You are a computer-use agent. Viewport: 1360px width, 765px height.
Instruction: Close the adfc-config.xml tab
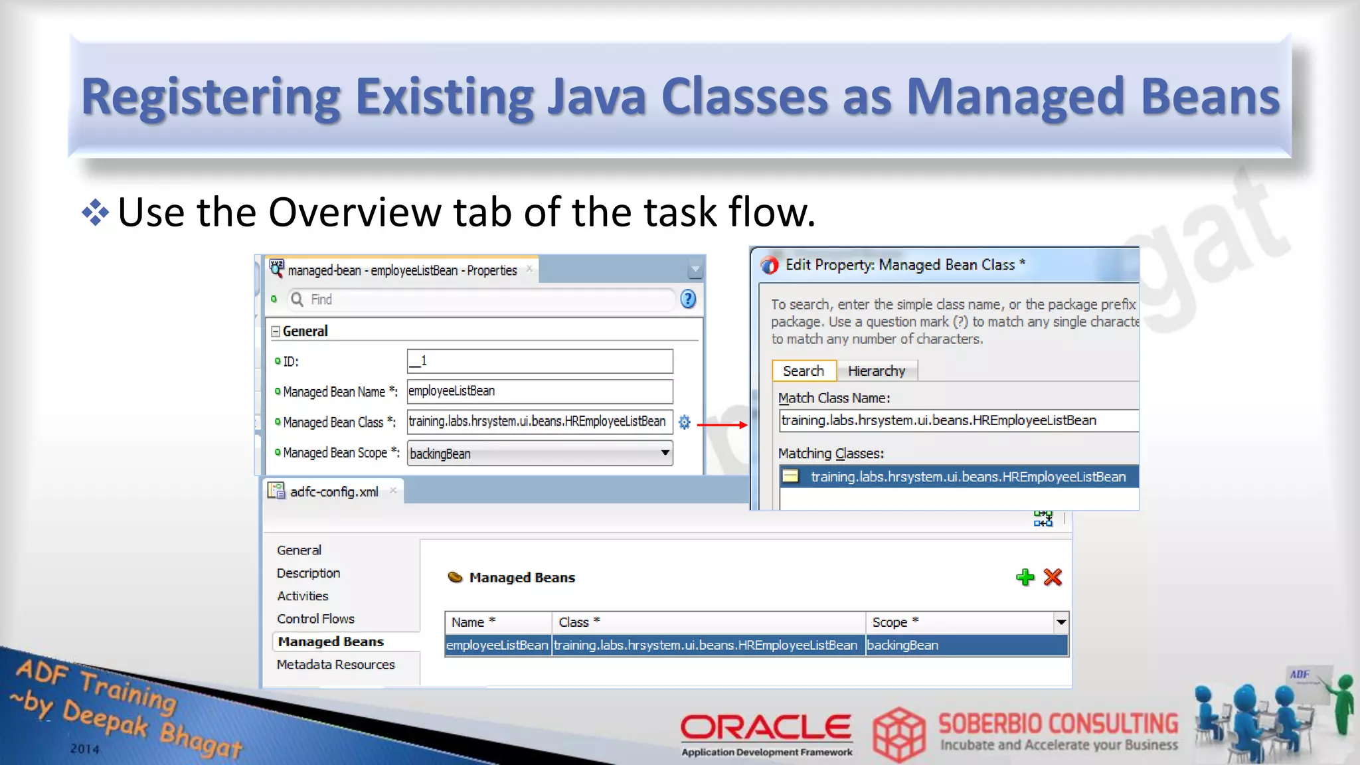pos(393,491)
